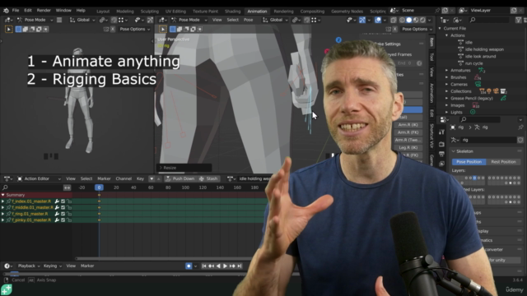Toggle modifiers wrench on f_middle.01_master.R
The width and height of the screenshot is (527, 296).
pos(57,208)
